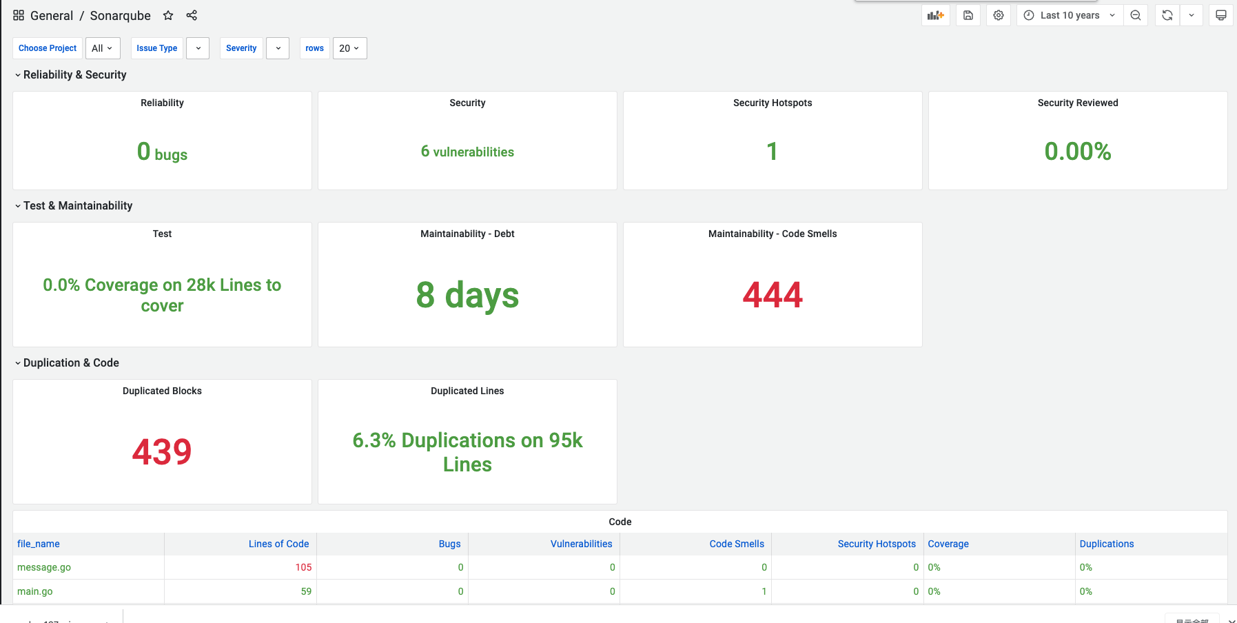Sort table by Duplications column
This screenshot has width=1237, height=623.
[1107, 544]
